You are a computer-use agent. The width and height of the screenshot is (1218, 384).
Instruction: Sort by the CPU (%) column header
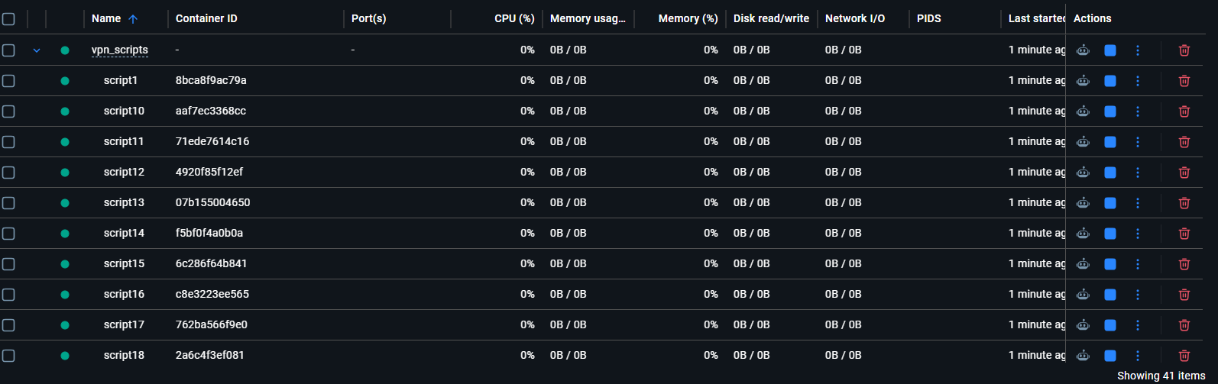click(514, 19)
